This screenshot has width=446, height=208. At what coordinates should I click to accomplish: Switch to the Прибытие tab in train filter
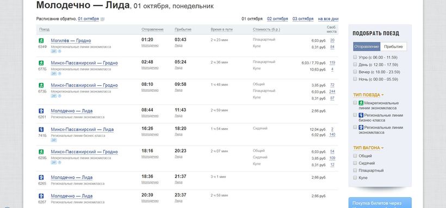click(x=393, y=47)
